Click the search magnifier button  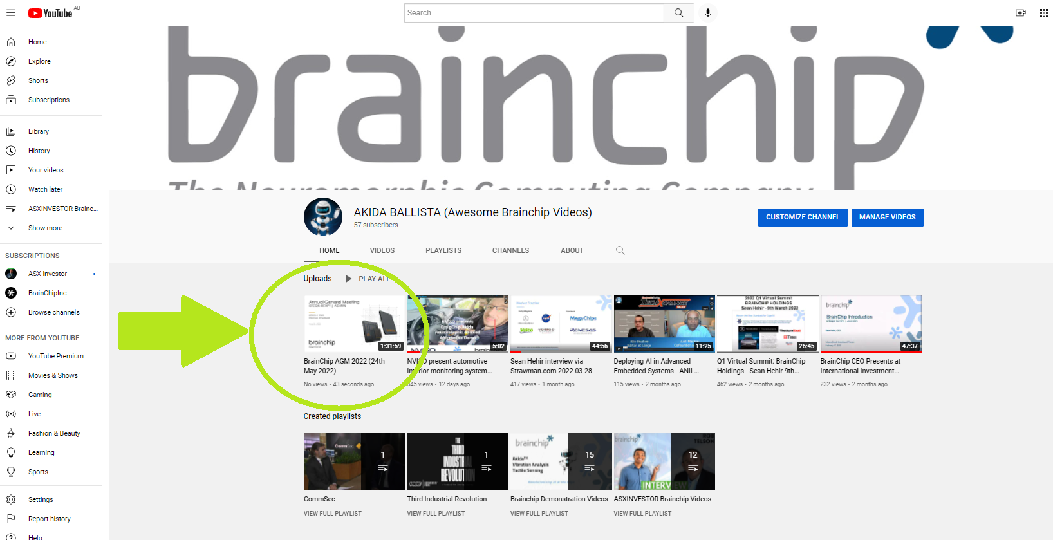(678, 13)
